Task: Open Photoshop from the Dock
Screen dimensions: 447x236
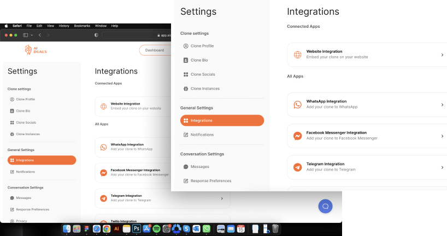Action: coord(137,228)
